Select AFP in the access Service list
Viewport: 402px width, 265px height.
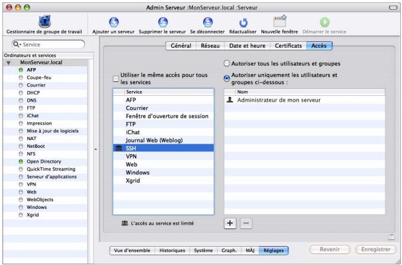[163, 100]
